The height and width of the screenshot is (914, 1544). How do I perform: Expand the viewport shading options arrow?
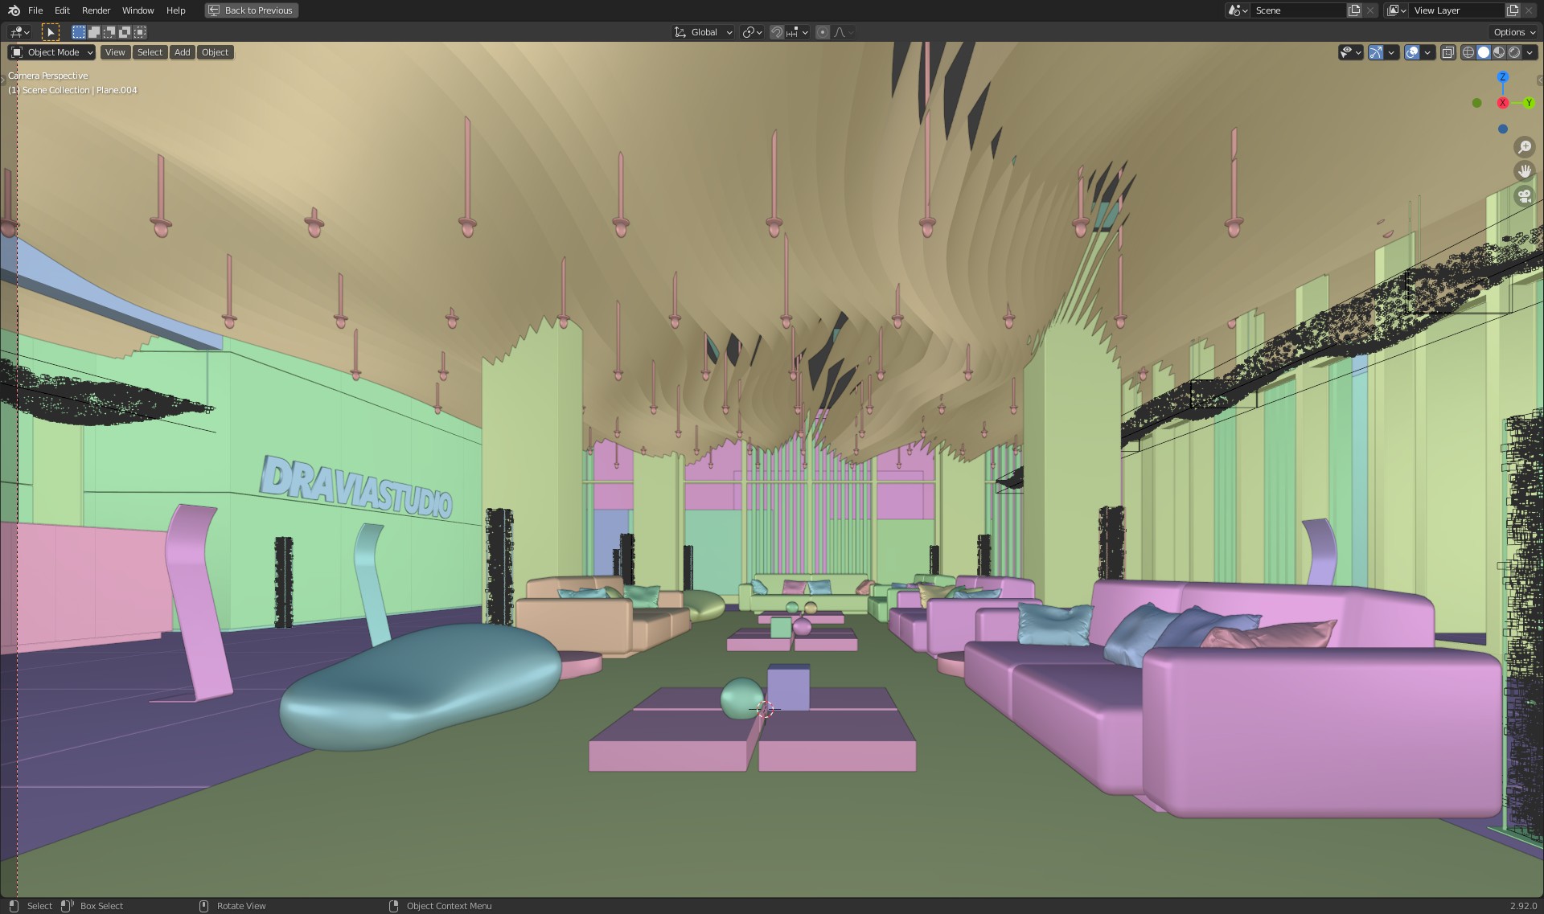(x=1530, y=52)
